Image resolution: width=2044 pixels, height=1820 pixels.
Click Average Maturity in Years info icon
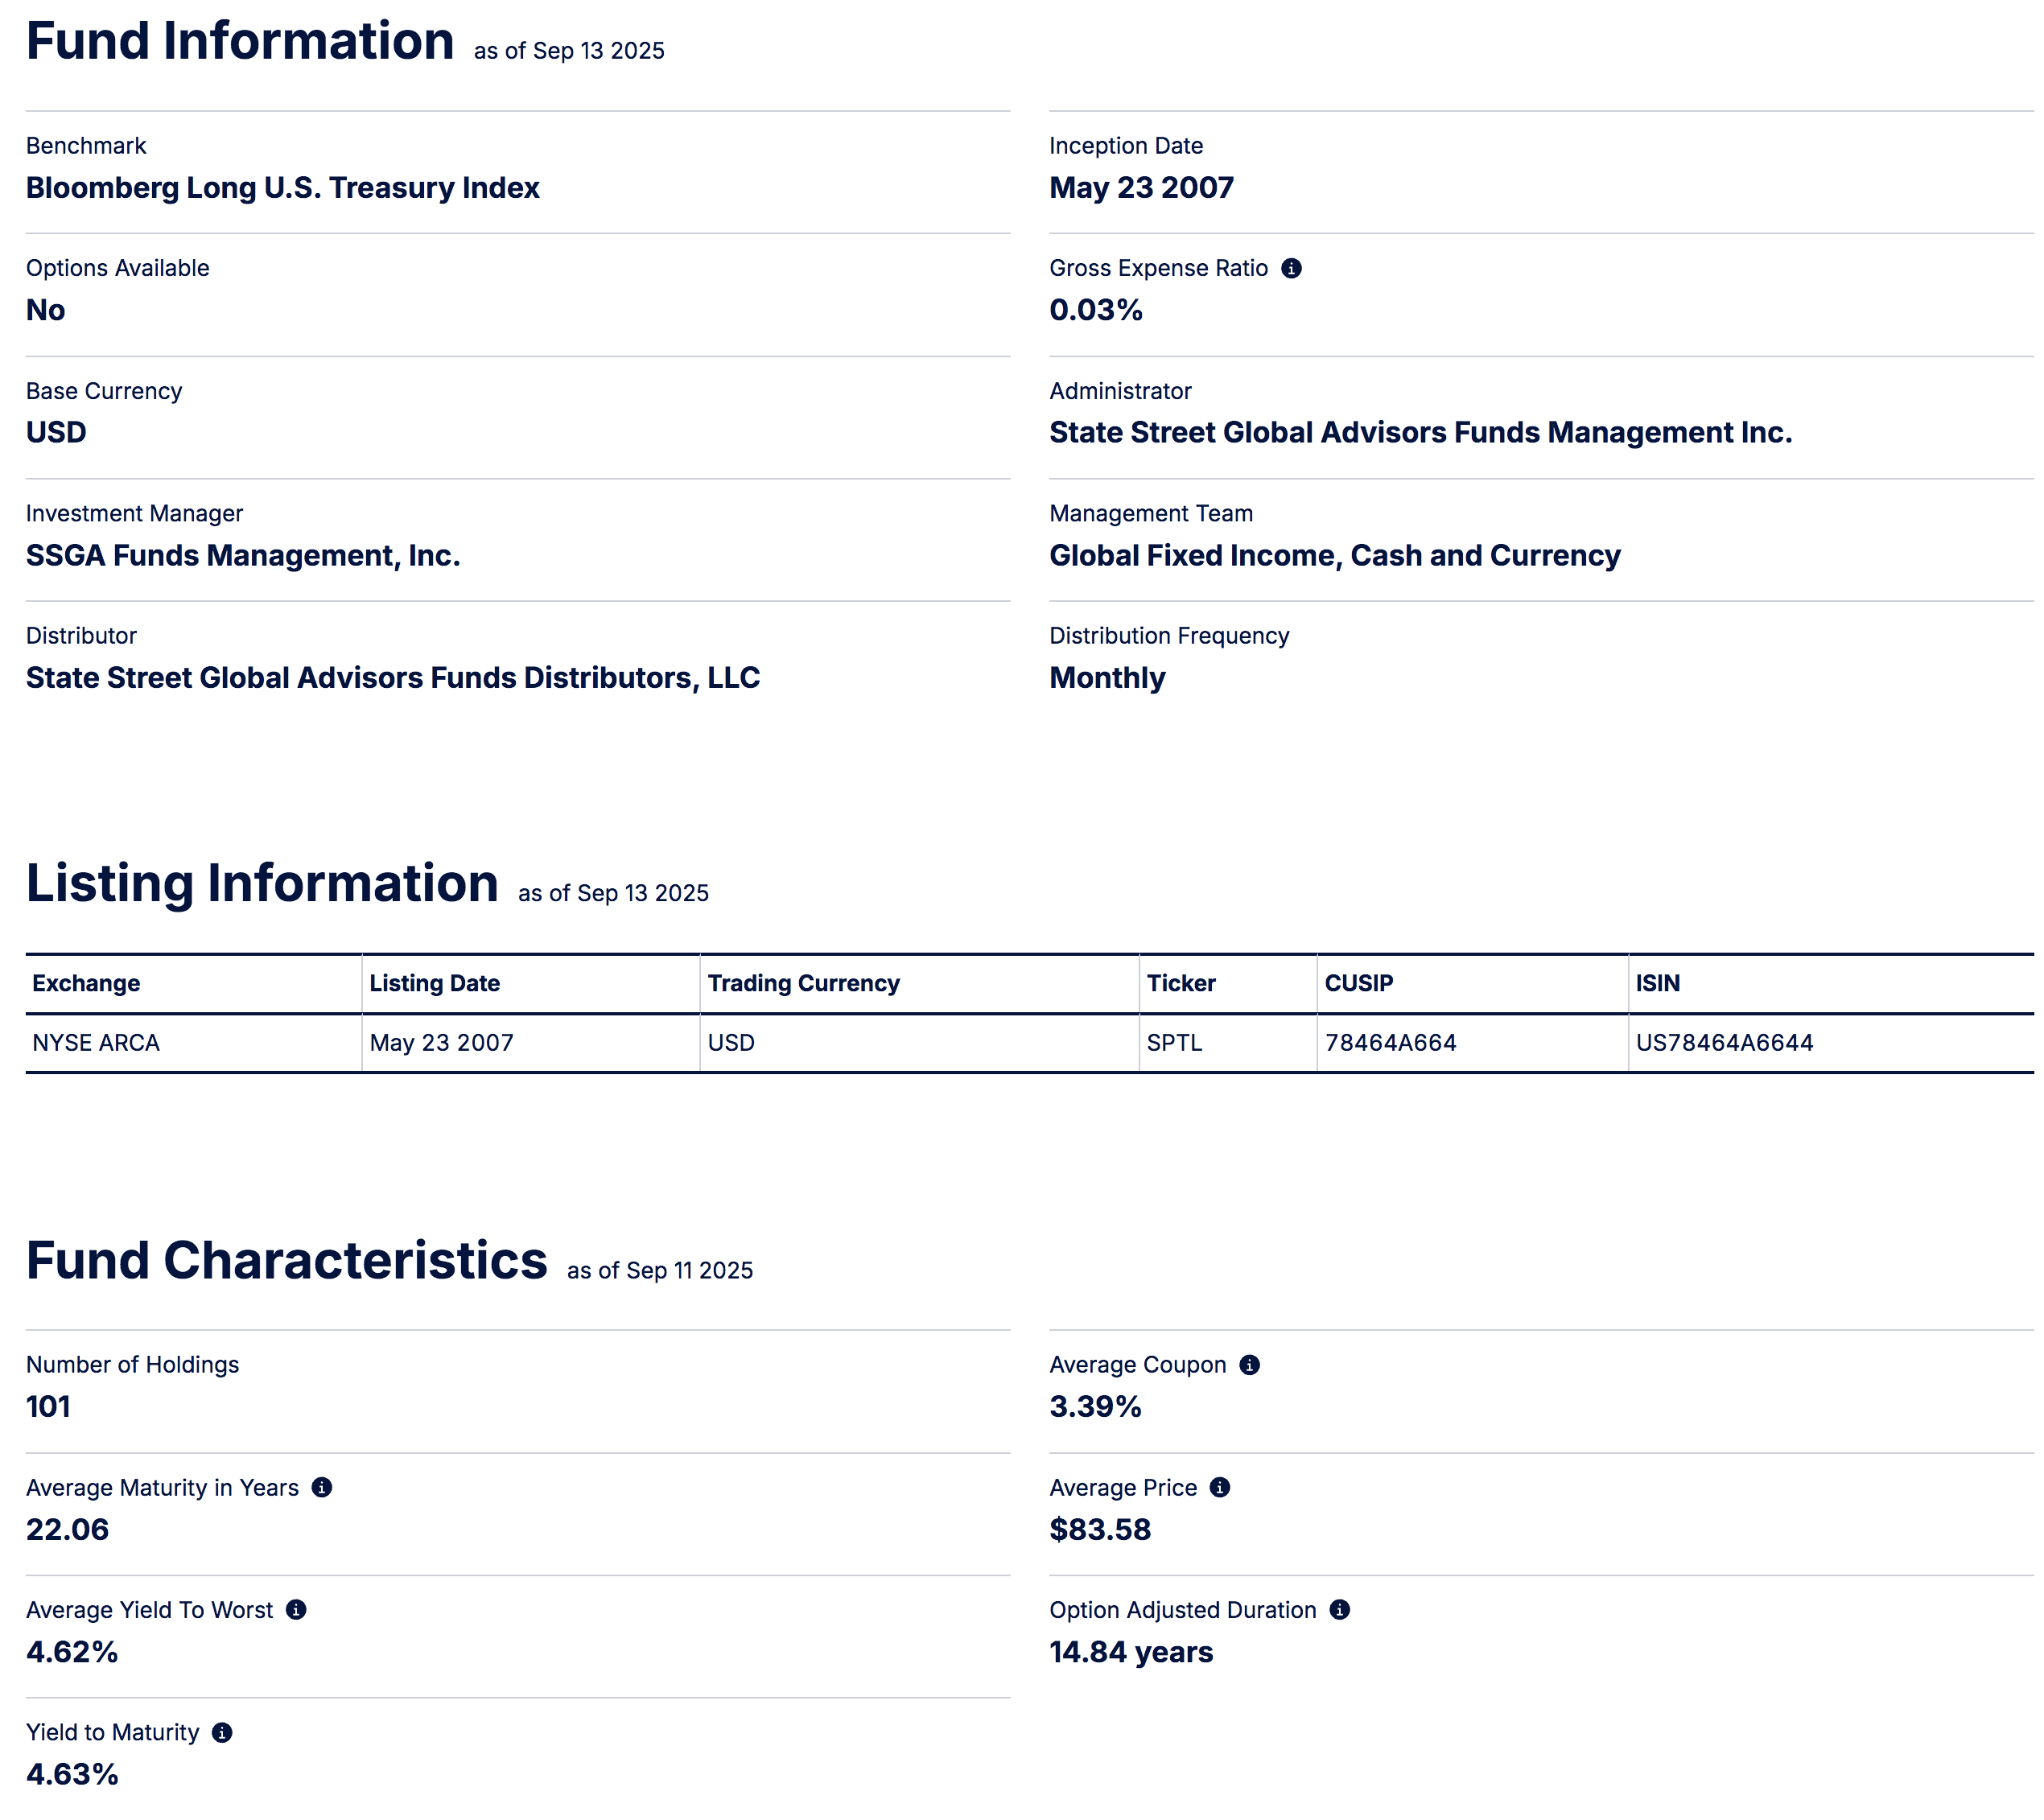(x=321, y=1487)
